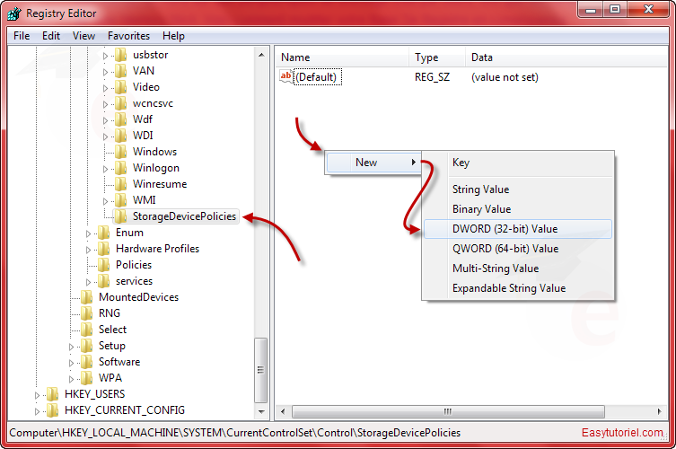This screenshot has height=449, width=676.
Task: Select QWORD (64-bit) Value
Action: coord(518,249)
